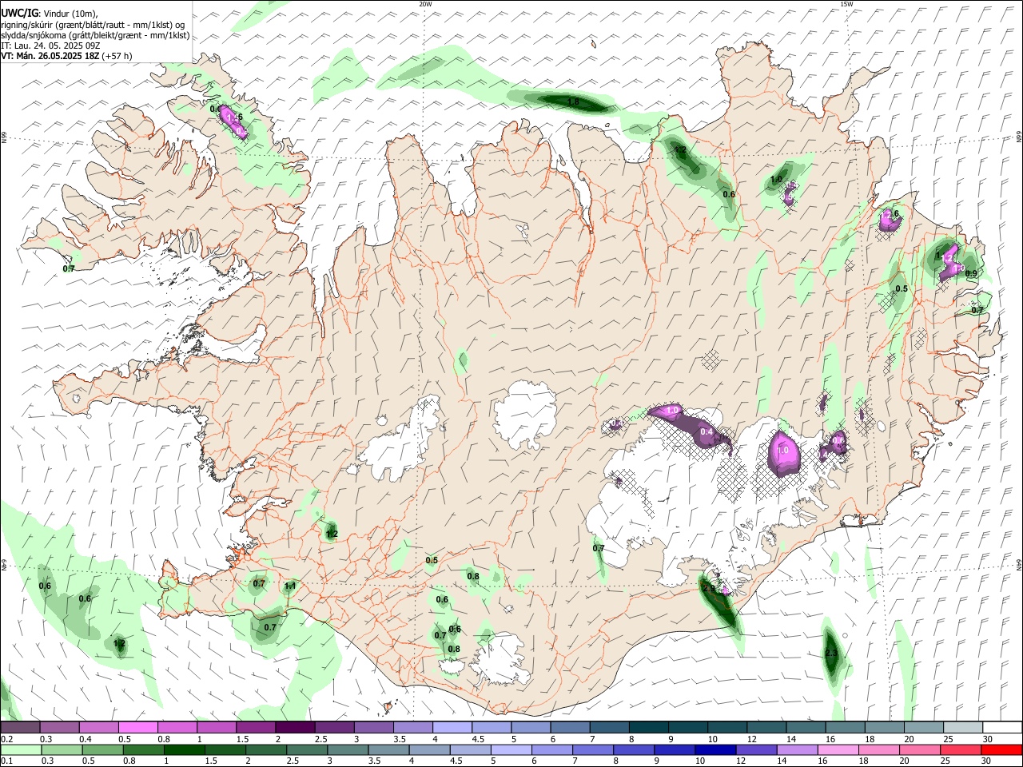Click the 0.7 value off the Westfjords coast
The width and height of the screenshot is (1023, 767).
click(x=69, y=268)
